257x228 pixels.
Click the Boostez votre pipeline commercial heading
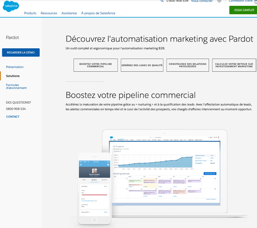coord(131,95)
